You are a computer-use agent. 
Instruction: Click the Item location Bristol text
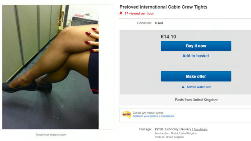coord(176,133)
